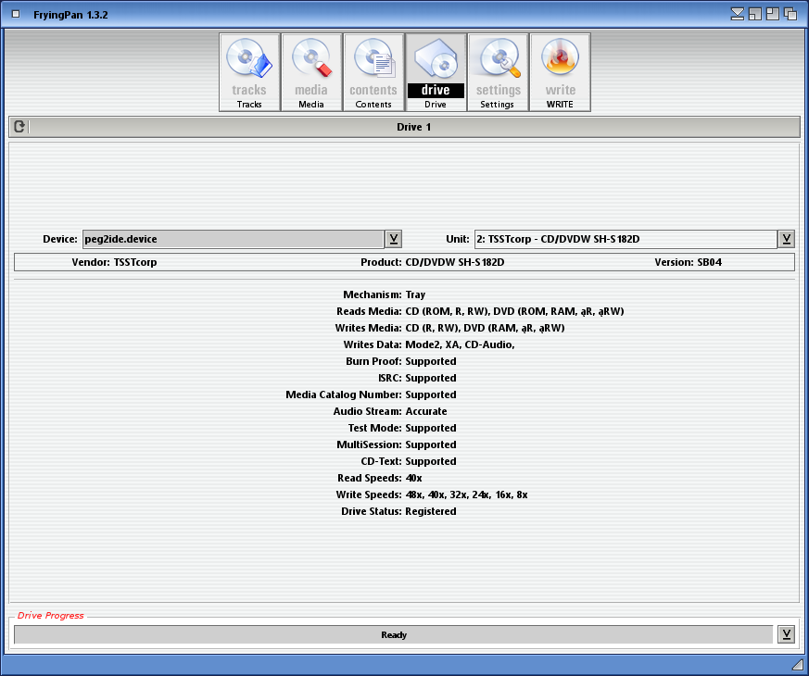Show the disc Contents page
This screenshot has height=676, width=809.
pyautogui.click(x=373, y=72)
